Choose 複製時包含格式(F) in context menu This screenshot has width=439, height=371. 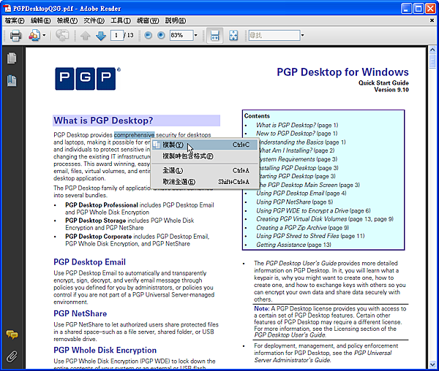coord(204,156)
